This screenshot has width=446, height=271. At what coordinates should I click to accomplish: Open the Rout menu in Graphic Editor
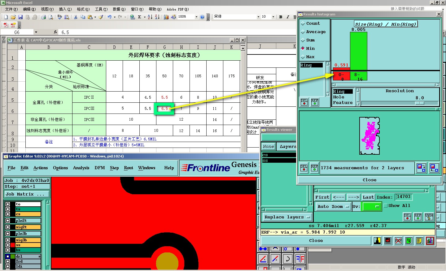[x=129, y=168]
